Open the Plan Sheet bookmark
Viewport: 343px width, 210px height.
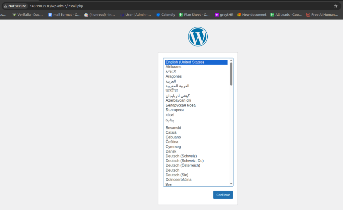tap(194, 15)
